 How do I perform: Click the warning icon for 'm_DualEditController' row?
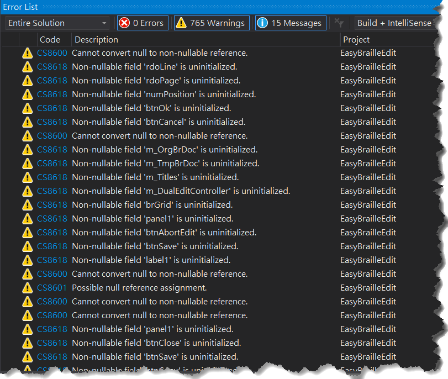coord(28,191)
